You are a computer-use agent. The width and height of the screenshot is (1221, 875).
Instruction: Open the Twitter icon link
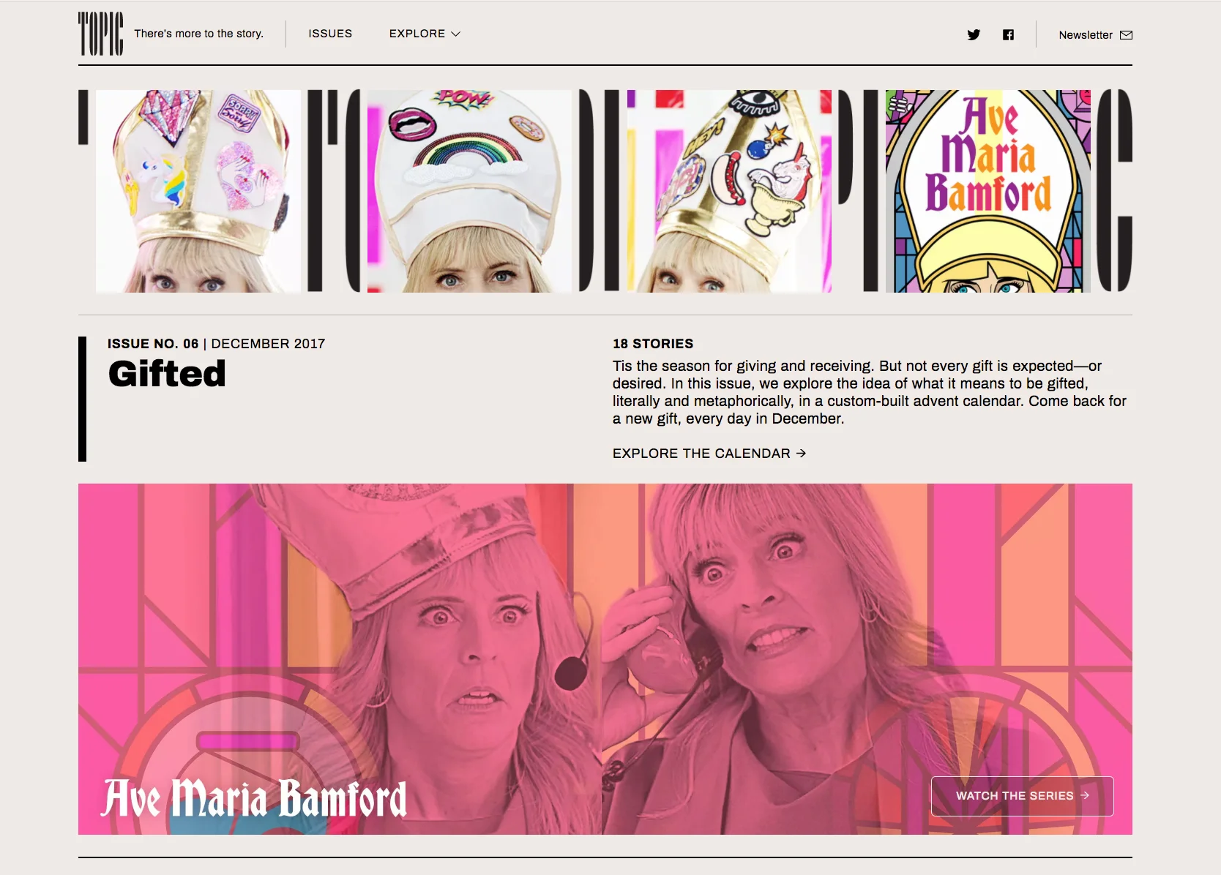[x=974, y=34]
